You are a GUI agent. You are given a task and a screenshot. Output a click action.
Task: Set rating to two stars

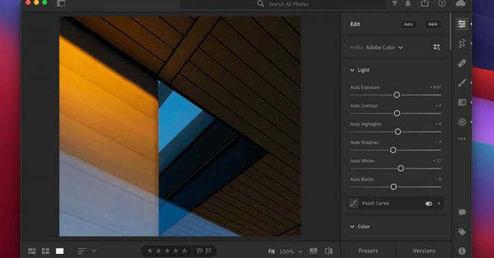click(x=158, y=250)
